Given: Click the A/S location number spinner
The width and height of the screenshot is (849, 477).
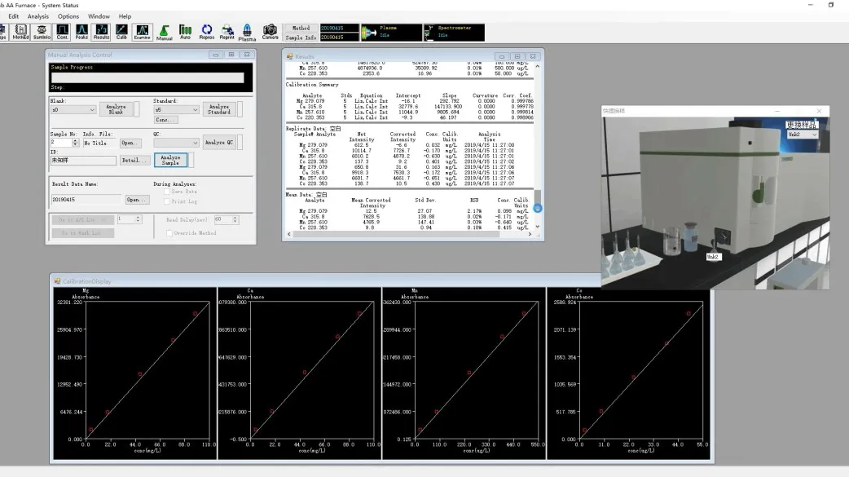Looking at the screenshot, I should click(x=138, y=219).
